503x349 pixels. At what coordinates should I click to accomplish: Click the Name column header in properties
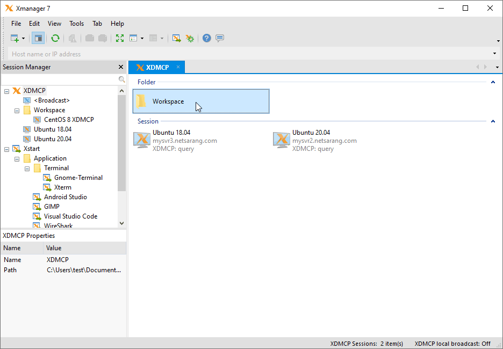point(22,248)
